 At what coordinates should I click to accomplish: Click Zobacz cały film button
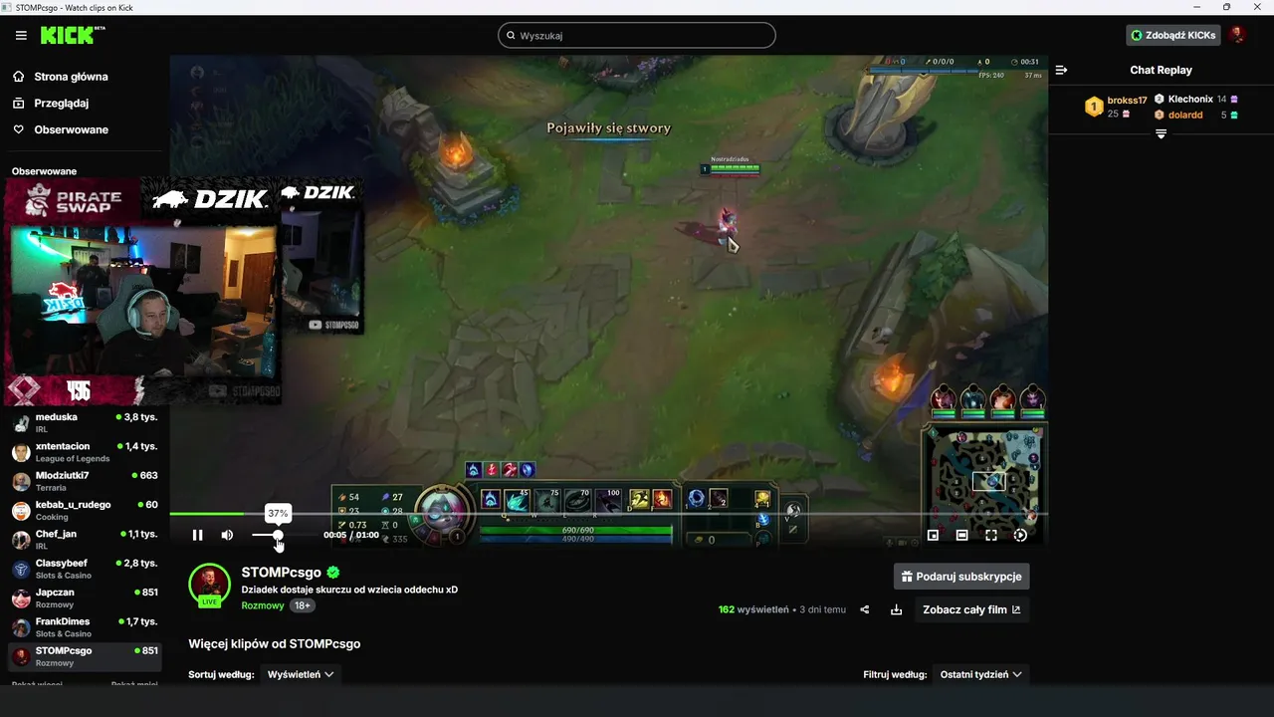(x=971, y=609)
